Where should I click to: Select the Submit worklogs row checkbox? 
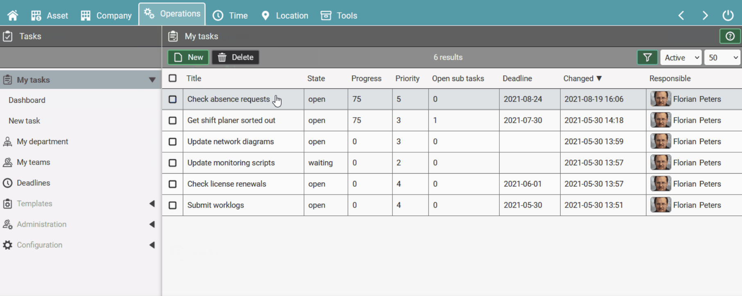tap(173, 205)
